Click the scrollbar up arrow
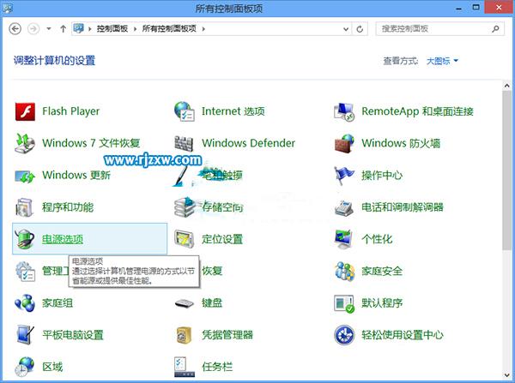 [x=506, y=86]
